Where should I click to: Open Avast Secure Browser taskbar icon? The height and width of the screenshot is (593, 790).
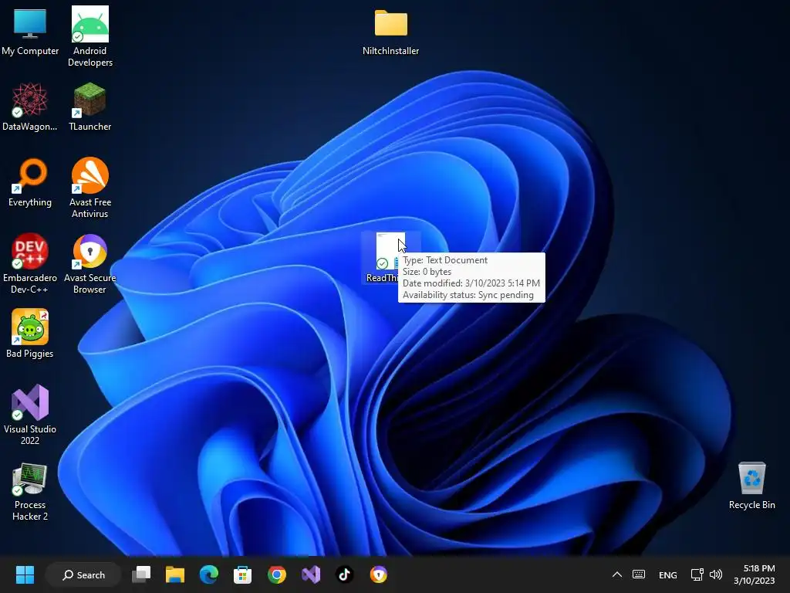tap(378, 574)
